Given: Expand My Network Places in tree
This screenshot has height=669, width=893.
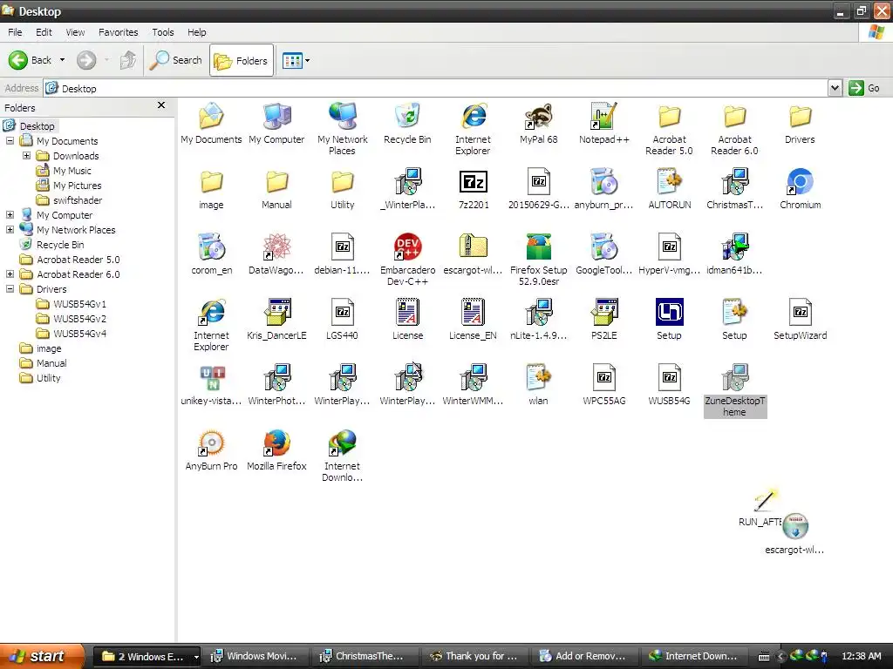Looking at the screenshot, I should point(10,229).
